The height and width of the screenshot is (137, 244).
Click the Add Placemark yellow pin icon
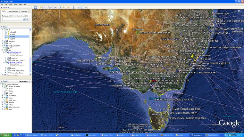pyautogui.click(x=40, y=7)
